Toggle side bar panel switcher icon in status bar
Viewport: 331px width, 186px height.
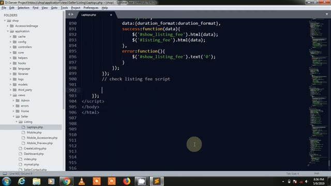tap(5, 174)
